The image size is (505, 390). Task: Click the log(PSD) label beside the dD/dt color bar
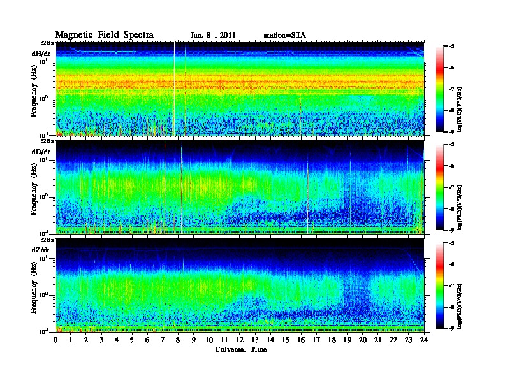click(x=460, y=207)
